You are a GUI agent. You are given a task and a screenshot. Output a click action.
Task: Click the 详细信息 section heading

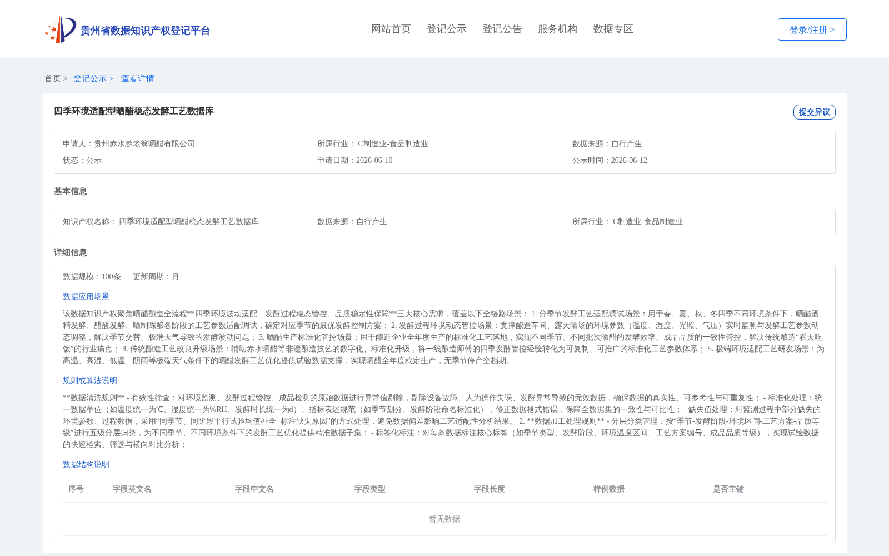click(71, 252)
